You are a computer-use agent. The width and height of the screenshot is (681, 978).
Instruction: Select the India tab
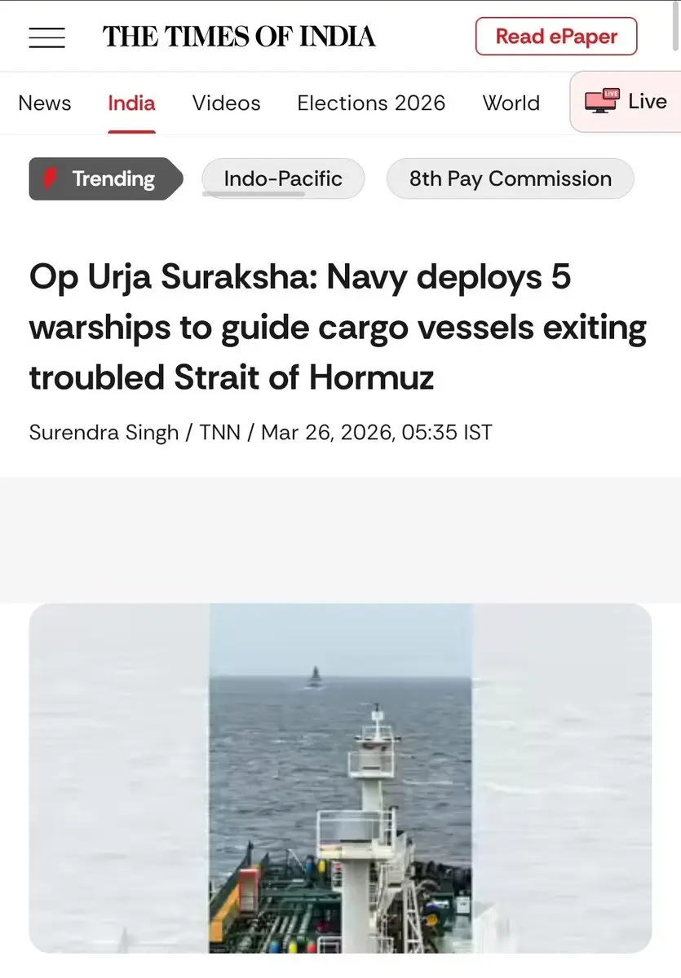pyautogui.click(x=131, y=104)
